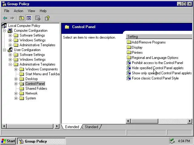Screen dimensions: 194x145
Task: Expand Software Settings under Computer Configuration
Action: pos(10,35)
